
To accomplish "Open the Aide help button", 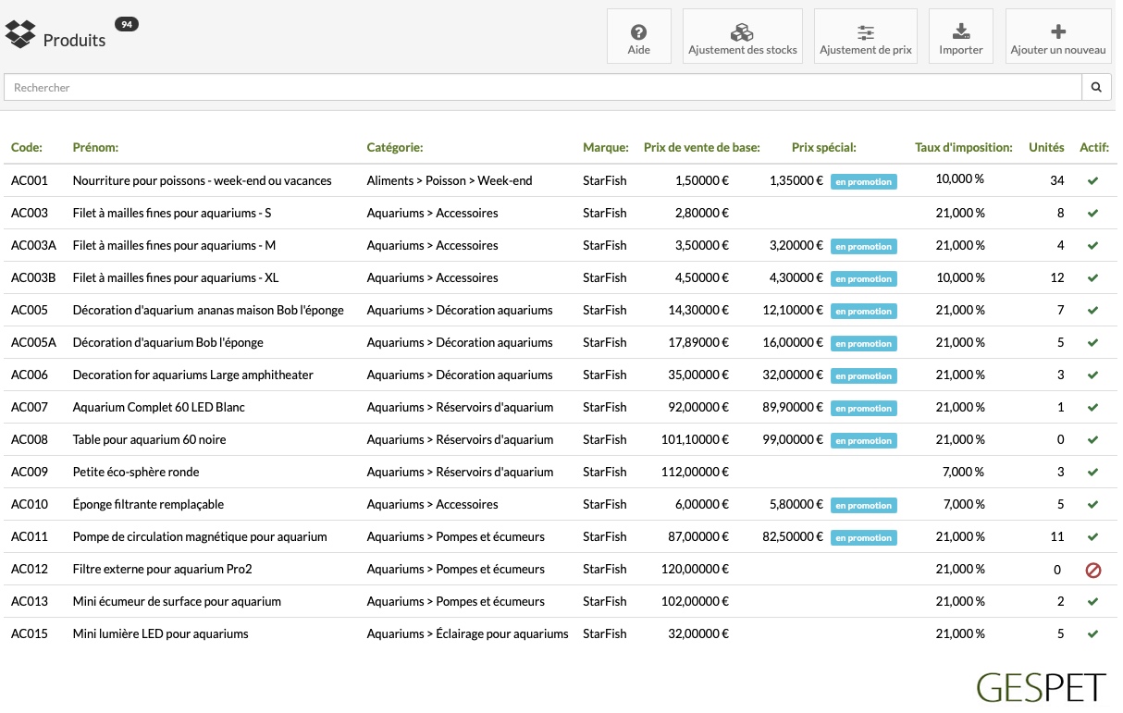I will (x=638, y=37).
